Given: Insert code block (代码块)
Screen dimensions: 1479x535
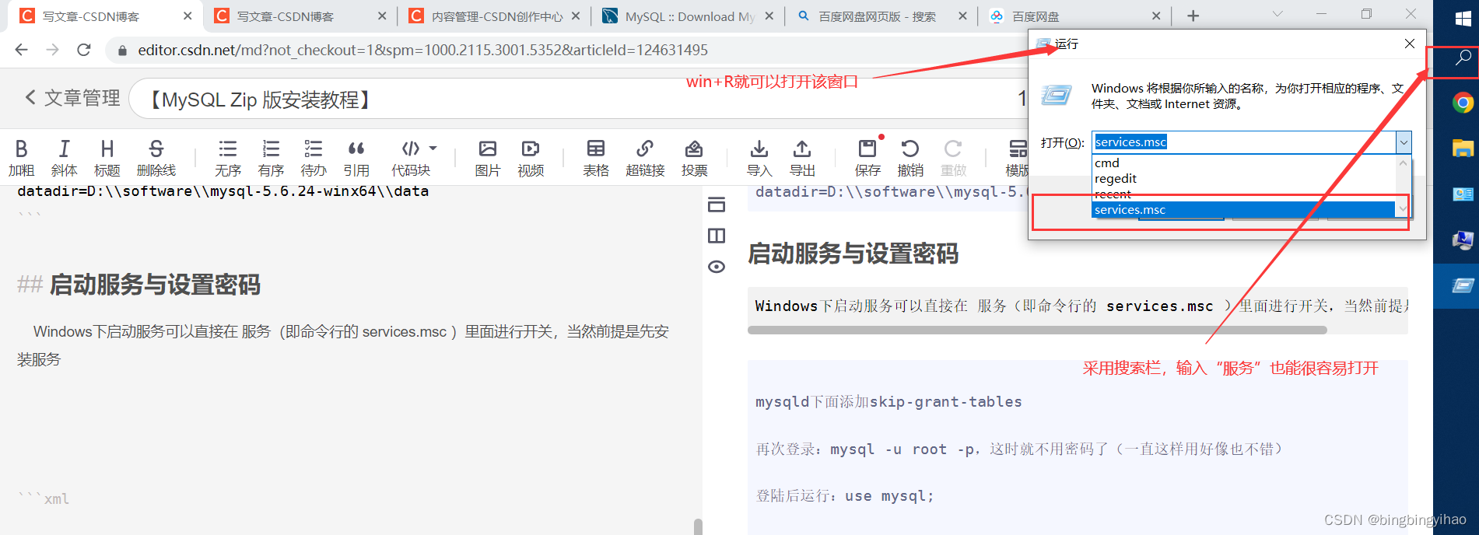Looking at the screenshot, I should [x=411, y=158].
